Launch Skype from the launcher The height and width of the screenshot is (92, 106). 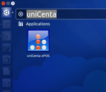6,83
